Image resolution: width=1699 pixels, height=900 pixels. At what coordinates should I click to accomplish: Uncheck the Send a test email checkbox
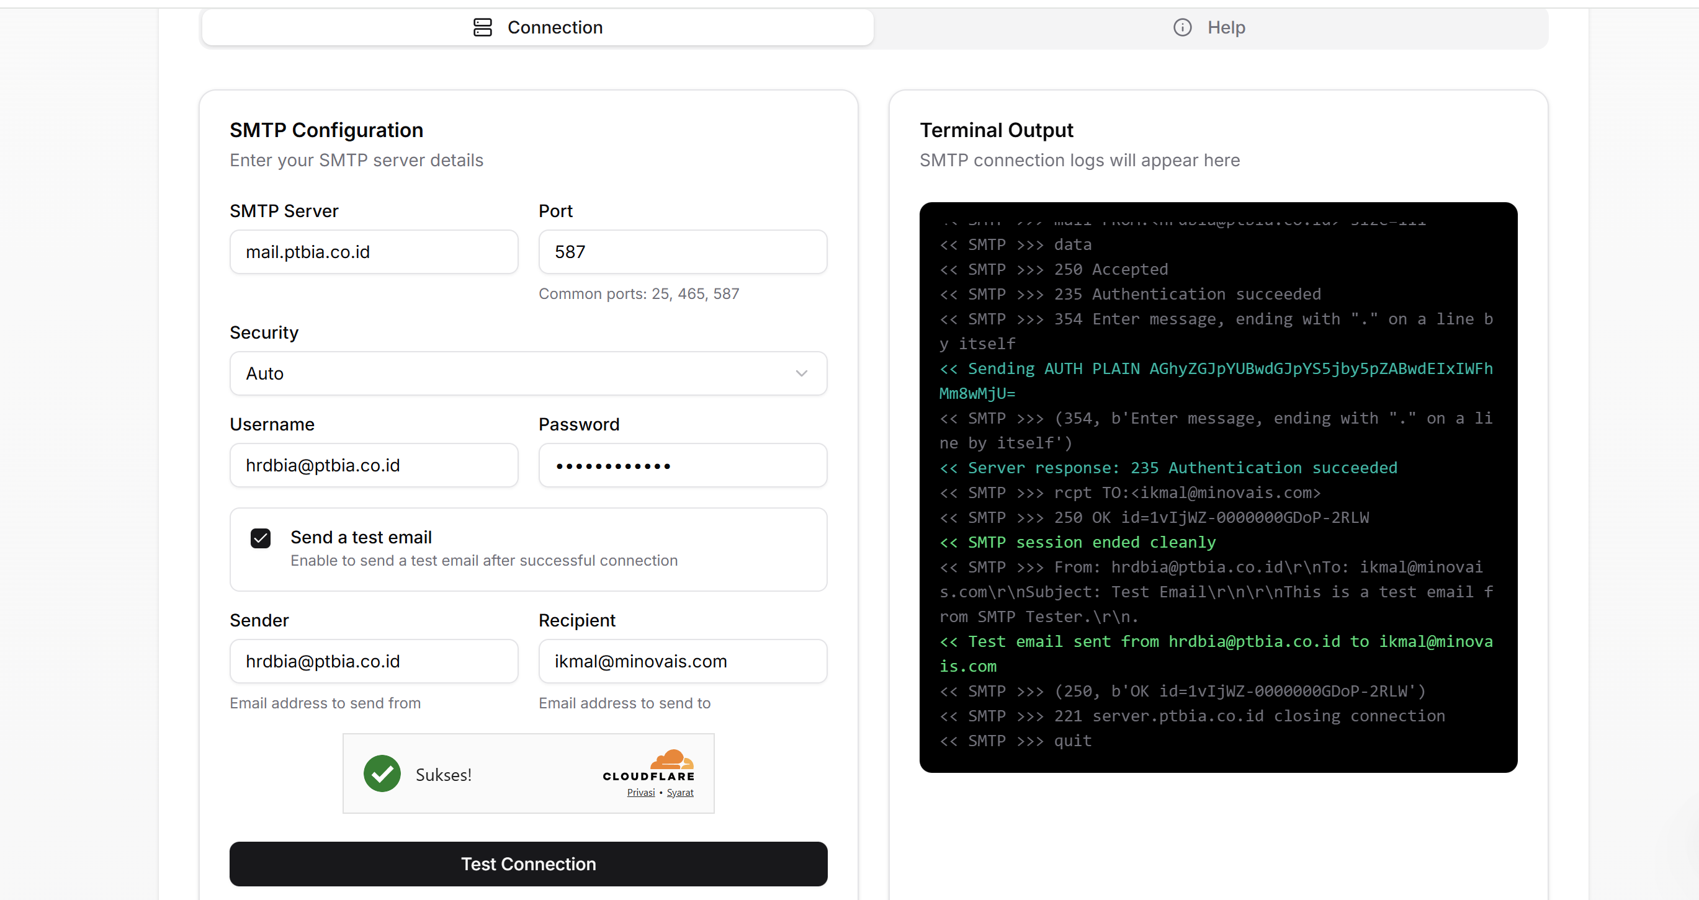click(261, 538)
